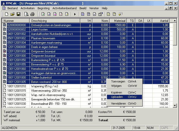
Task: Select row Vloerverzwaring -200 tot -350
Action: (x=86, y=91)
